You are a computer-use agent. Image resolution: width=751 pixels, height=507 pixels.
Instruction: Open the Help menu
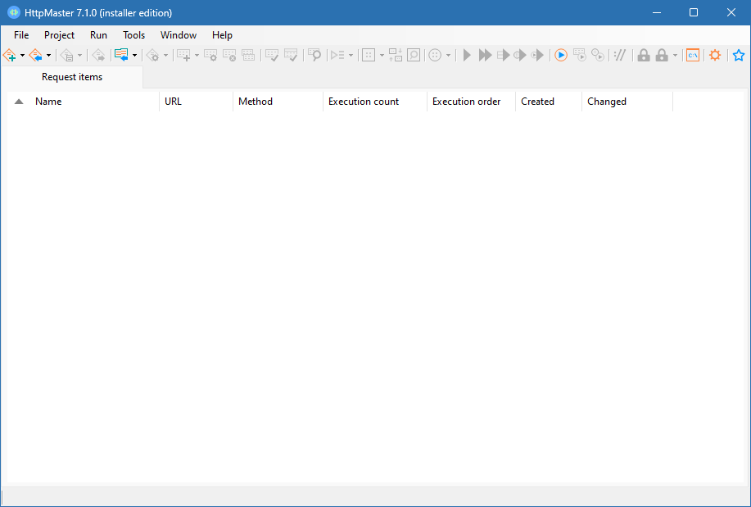coord(222,35)
